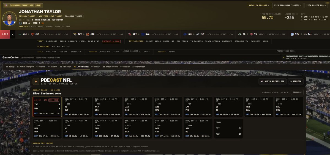Select the RB Player DNA link
The height and width of the screenshot is (155, 330).
[63, 47]
